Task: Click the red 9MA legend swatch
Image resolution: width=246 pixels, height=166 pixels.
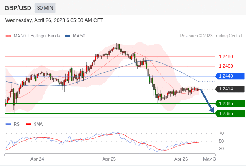Action: click(28, 124)
